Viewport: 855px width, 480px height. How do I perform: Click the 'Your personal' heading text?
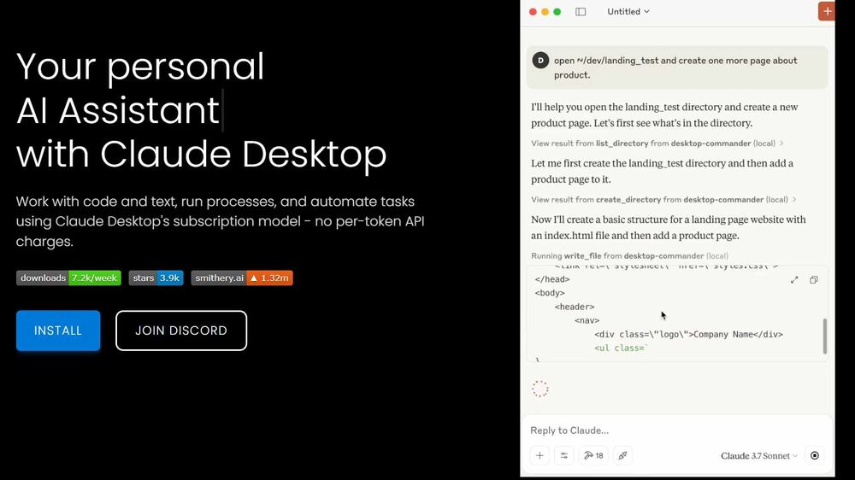coord(140,67)
